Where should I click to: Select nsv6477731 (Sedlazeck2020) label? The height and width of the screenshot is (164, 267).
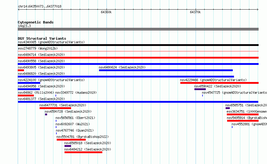[63, 105]
